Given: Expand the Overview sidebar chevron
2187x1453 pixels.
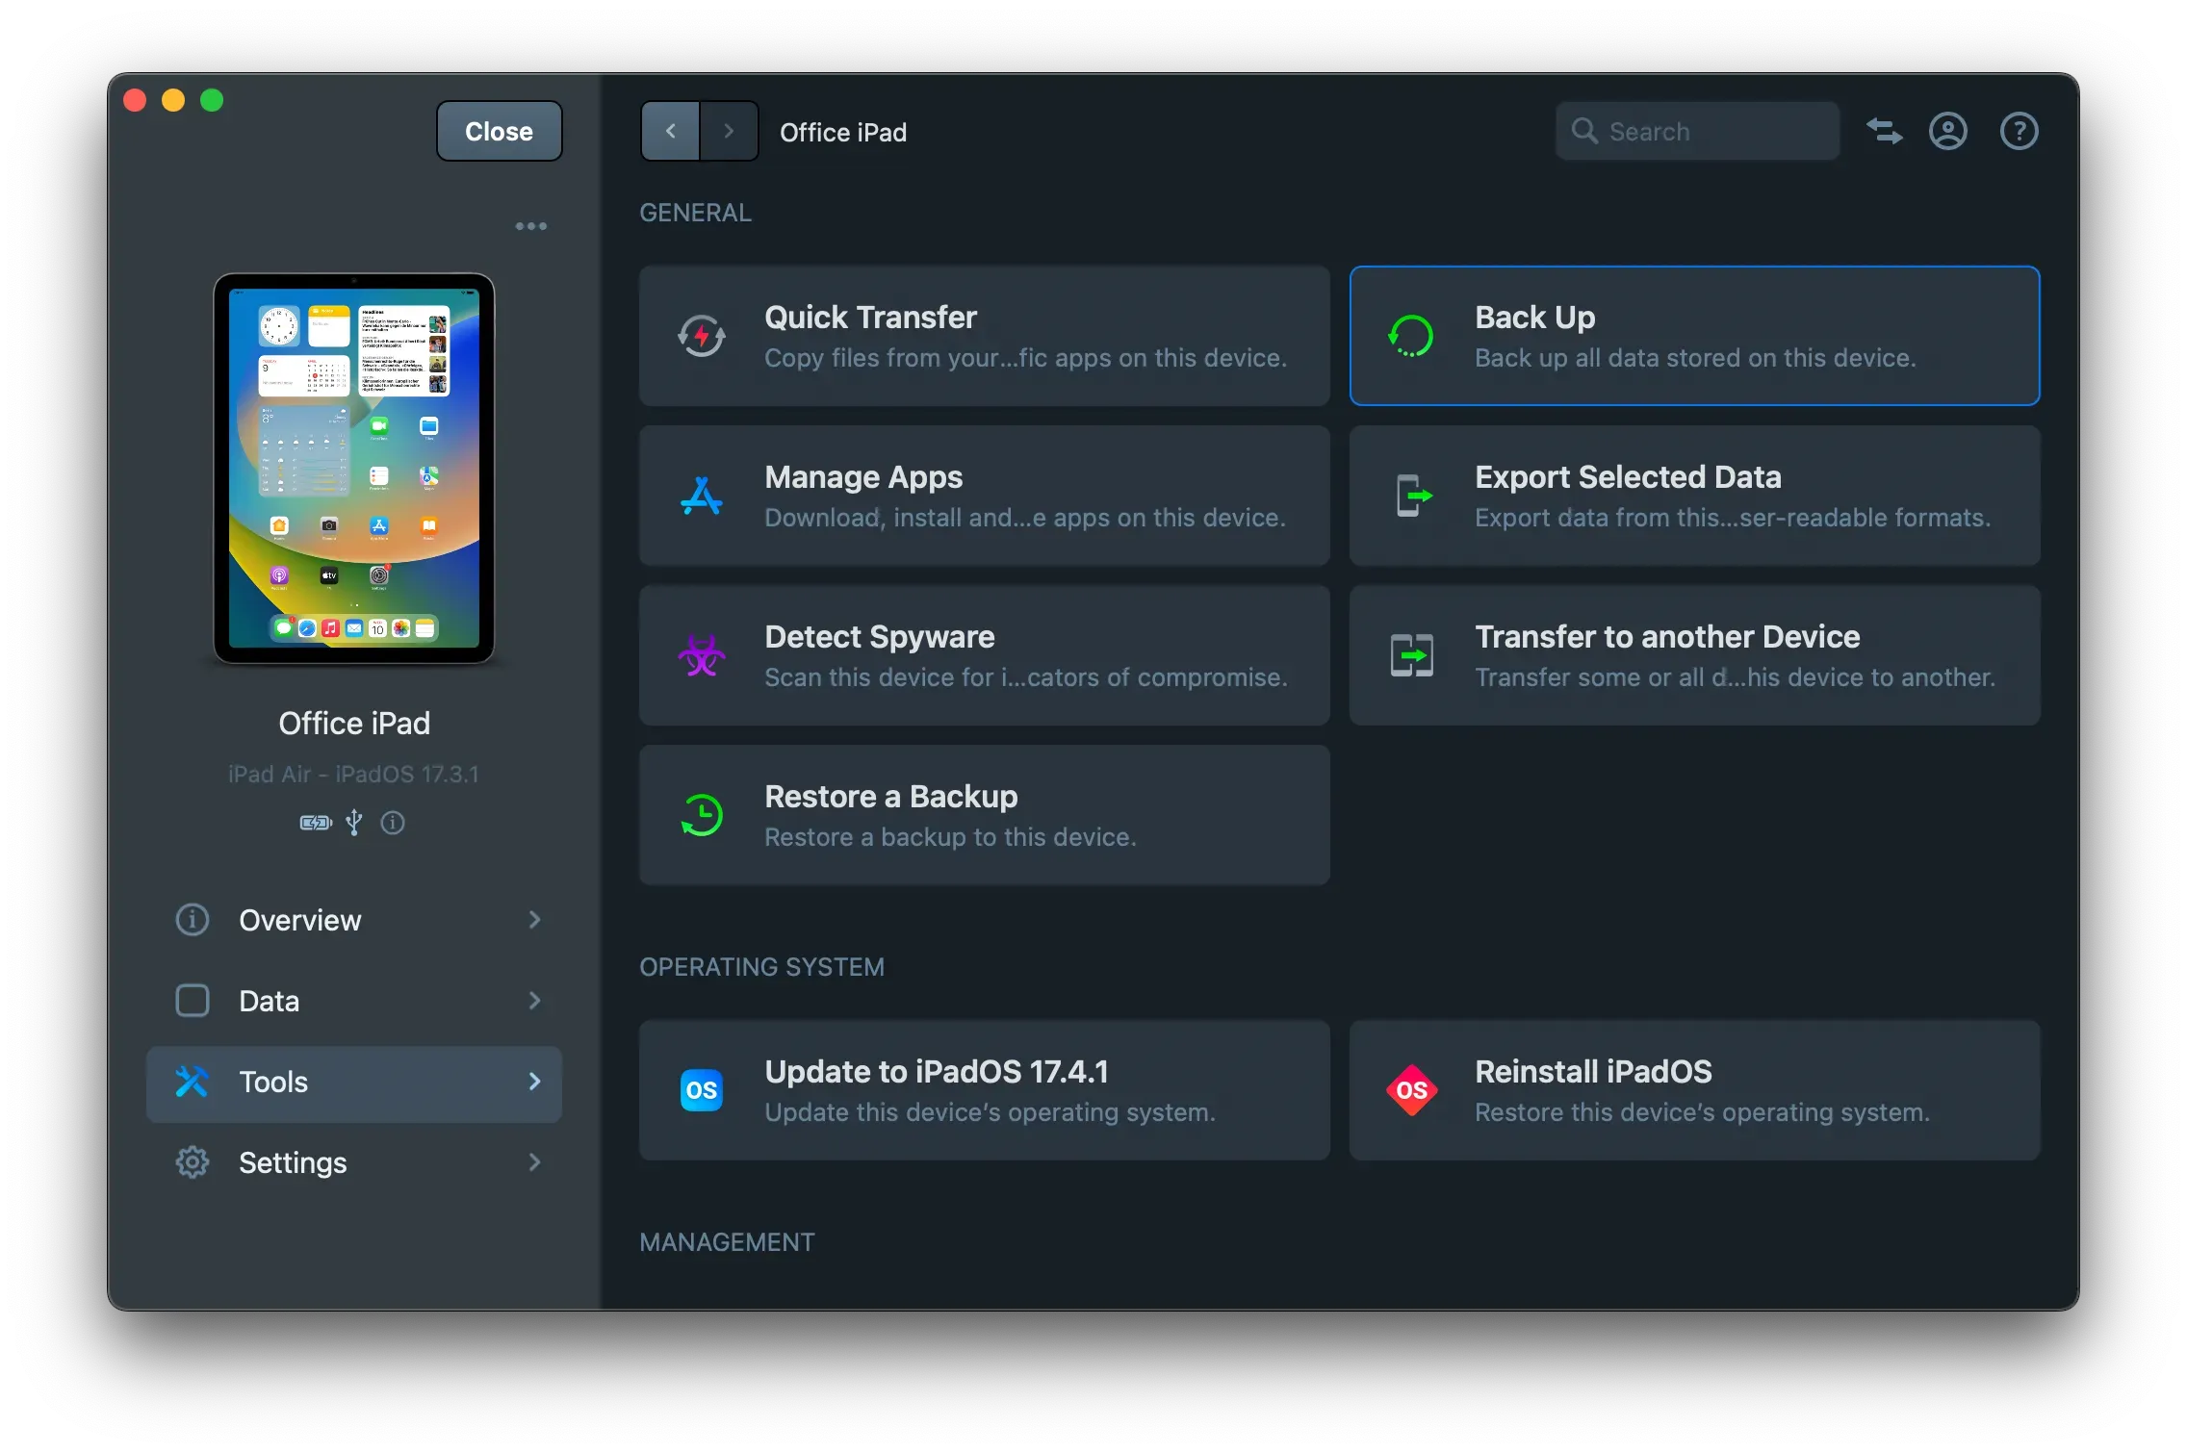Looking at the screenshot, I should (x=534, y=920).
